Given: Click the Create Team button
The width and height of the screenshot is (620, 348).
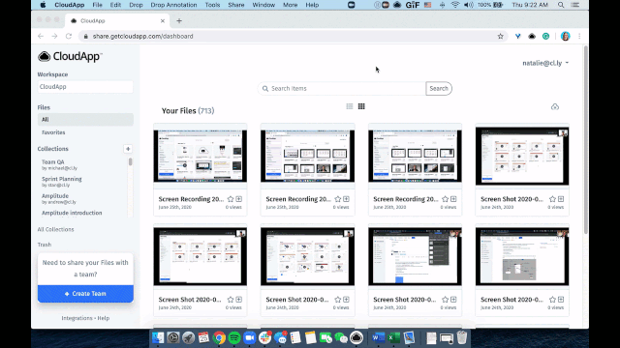Looking at the screenshot, I should click(x=85, y=294).
